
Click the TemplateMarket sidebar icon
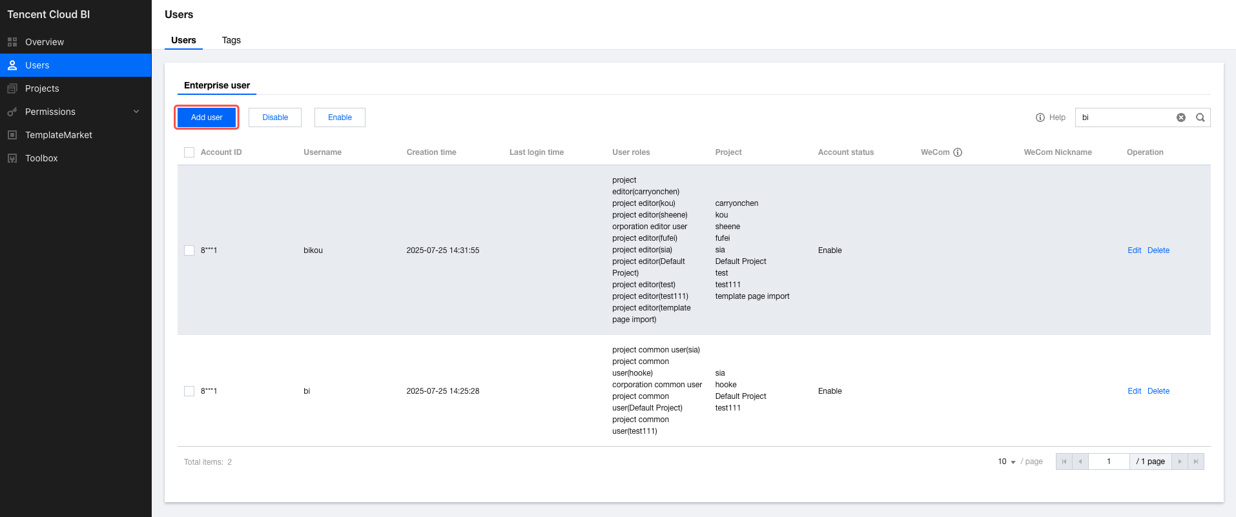point(12,135)
